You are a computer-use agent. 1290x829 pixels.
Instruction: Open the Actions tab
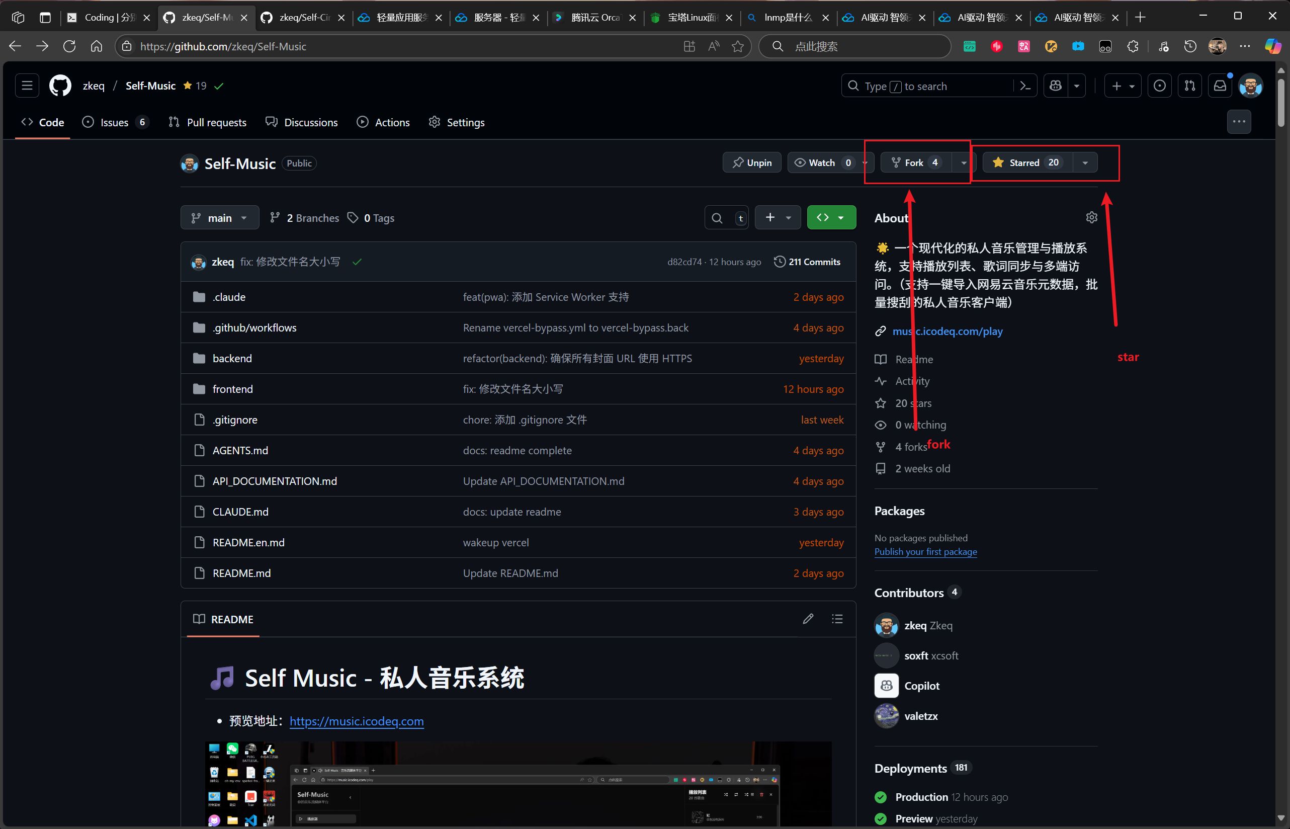coord(383,122)
